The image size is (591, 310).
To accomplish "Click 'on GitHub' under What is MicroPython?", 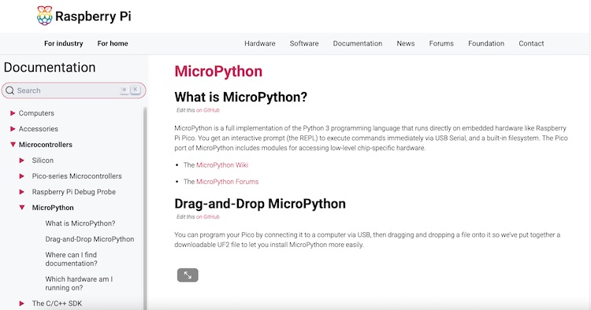I will tap(208, 110).
